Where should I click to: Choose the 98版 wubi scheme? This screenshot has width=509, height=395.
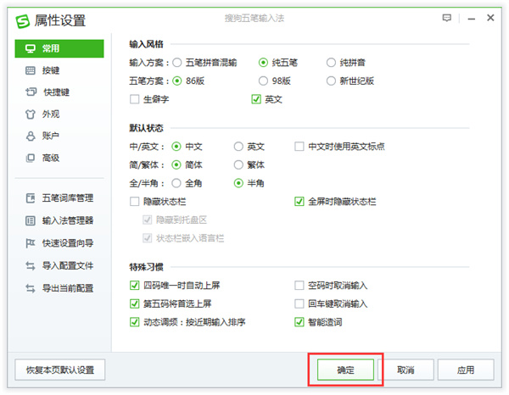coord(263,81)
